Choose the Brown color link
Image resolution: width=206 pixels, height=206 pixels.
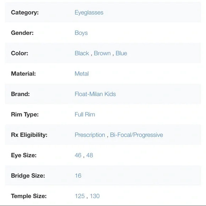click(102, 53)
